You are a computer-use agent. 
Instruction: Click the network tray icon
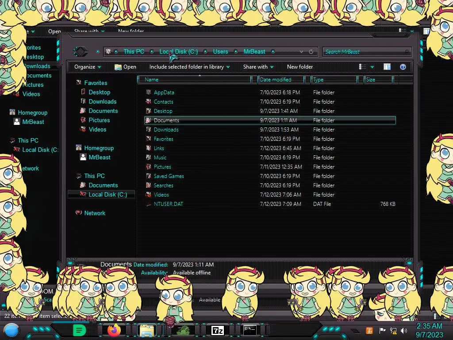393,330
